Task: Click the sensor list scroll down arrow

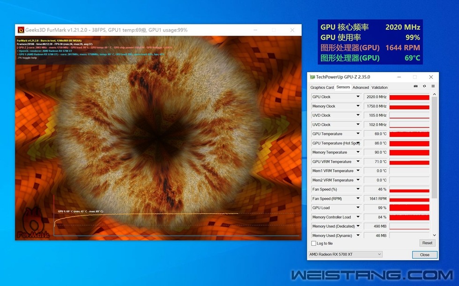Action: 434,235
